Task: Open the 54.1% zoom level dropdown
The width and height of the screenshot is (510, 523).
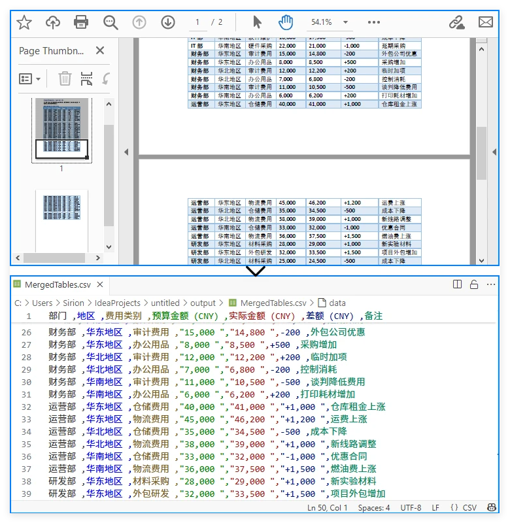Action: [x=329, y=22]
